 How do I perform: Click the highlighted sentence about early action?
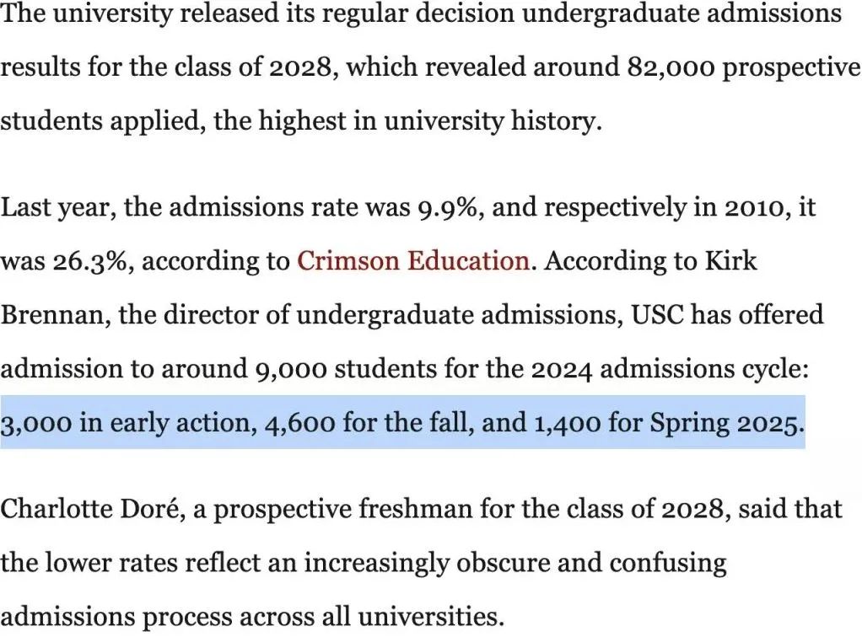coord(402,424)
